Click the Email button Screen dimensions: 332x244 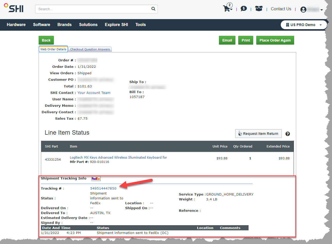pos(227,40)
